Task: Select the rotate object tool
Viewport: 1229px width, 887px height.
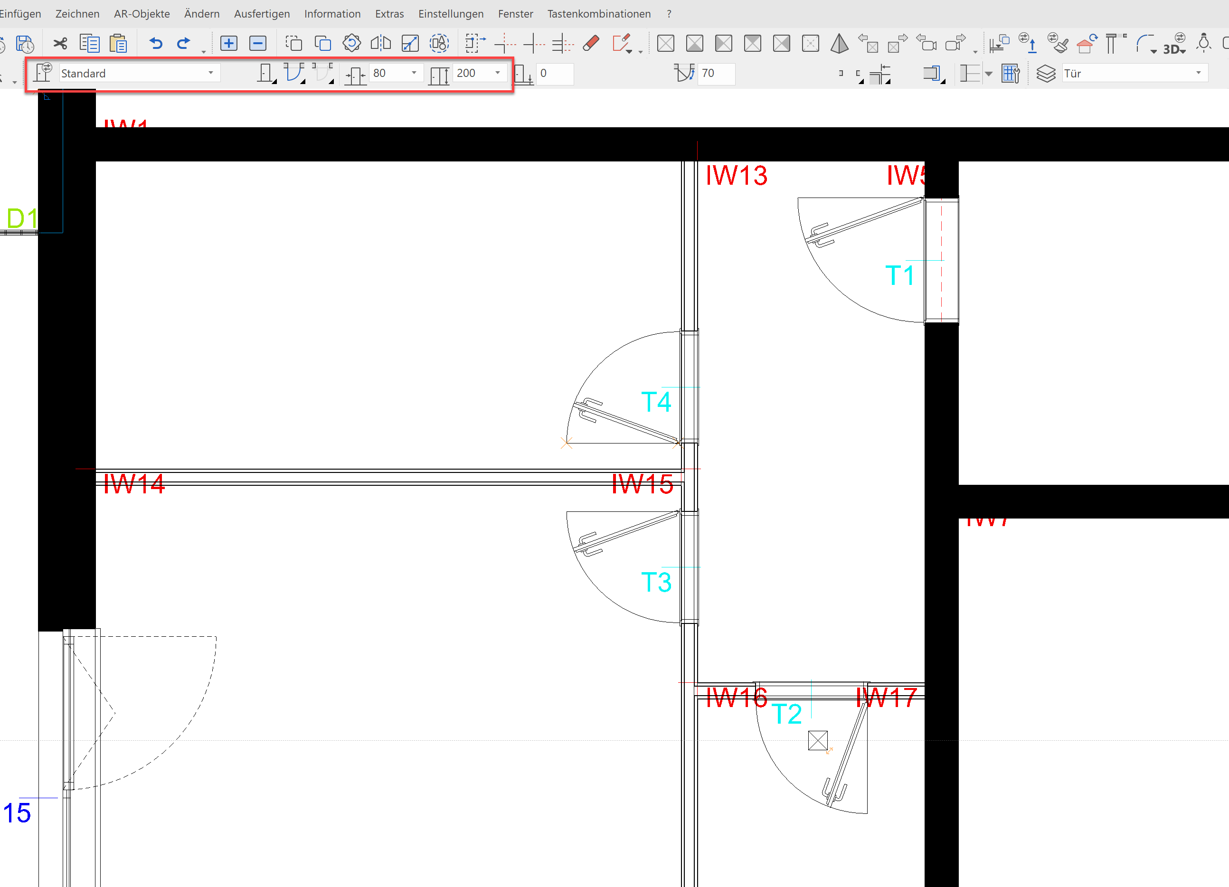Action: click(x=352, y=43)
